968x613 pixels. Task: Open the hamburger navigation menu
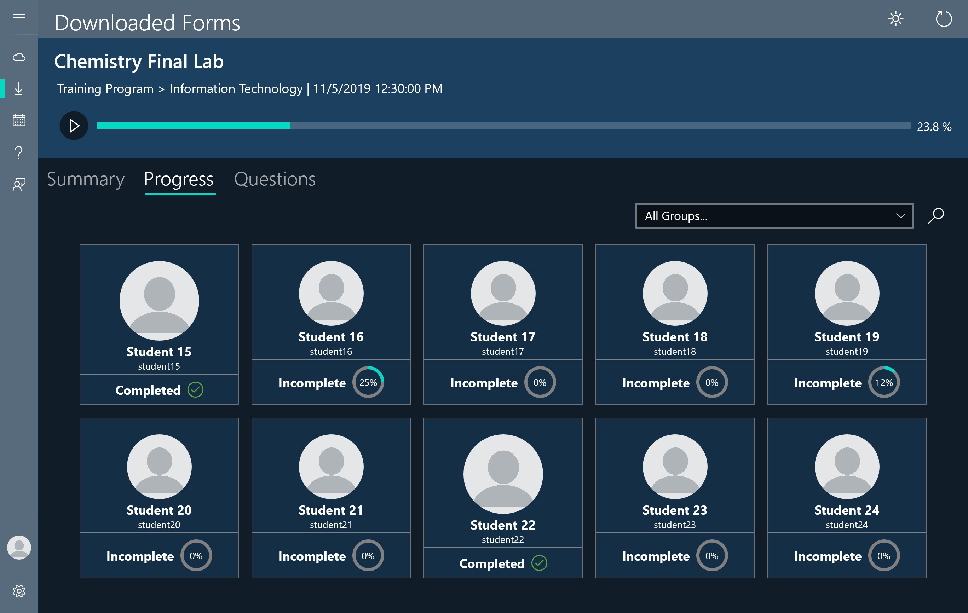point(19,18)
